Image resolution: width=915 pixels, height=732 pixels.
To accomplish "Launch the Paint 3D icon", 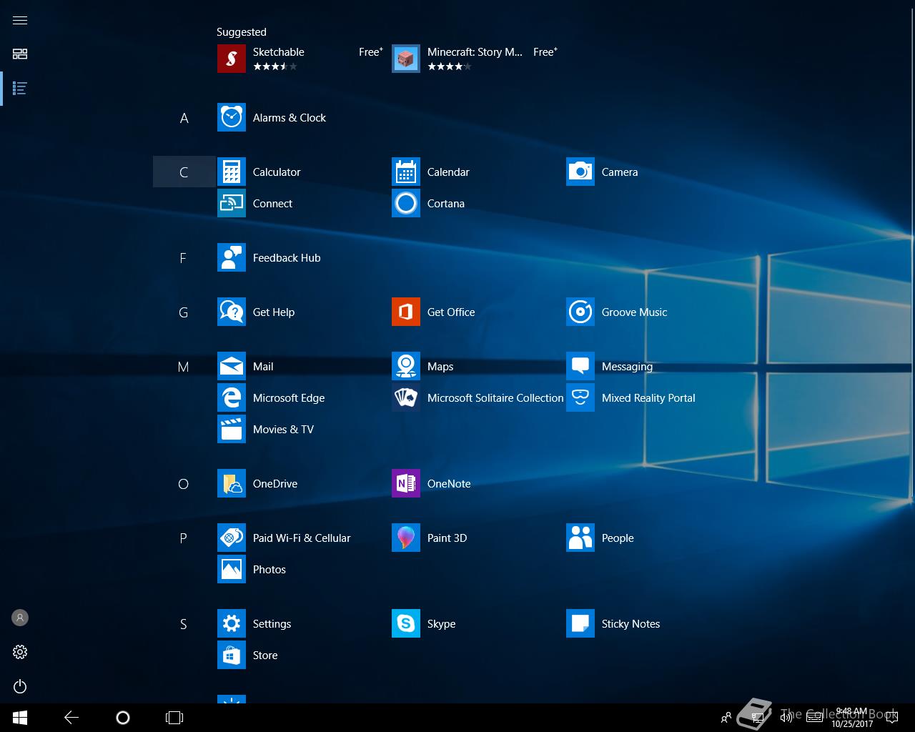I will coord(406,538).
